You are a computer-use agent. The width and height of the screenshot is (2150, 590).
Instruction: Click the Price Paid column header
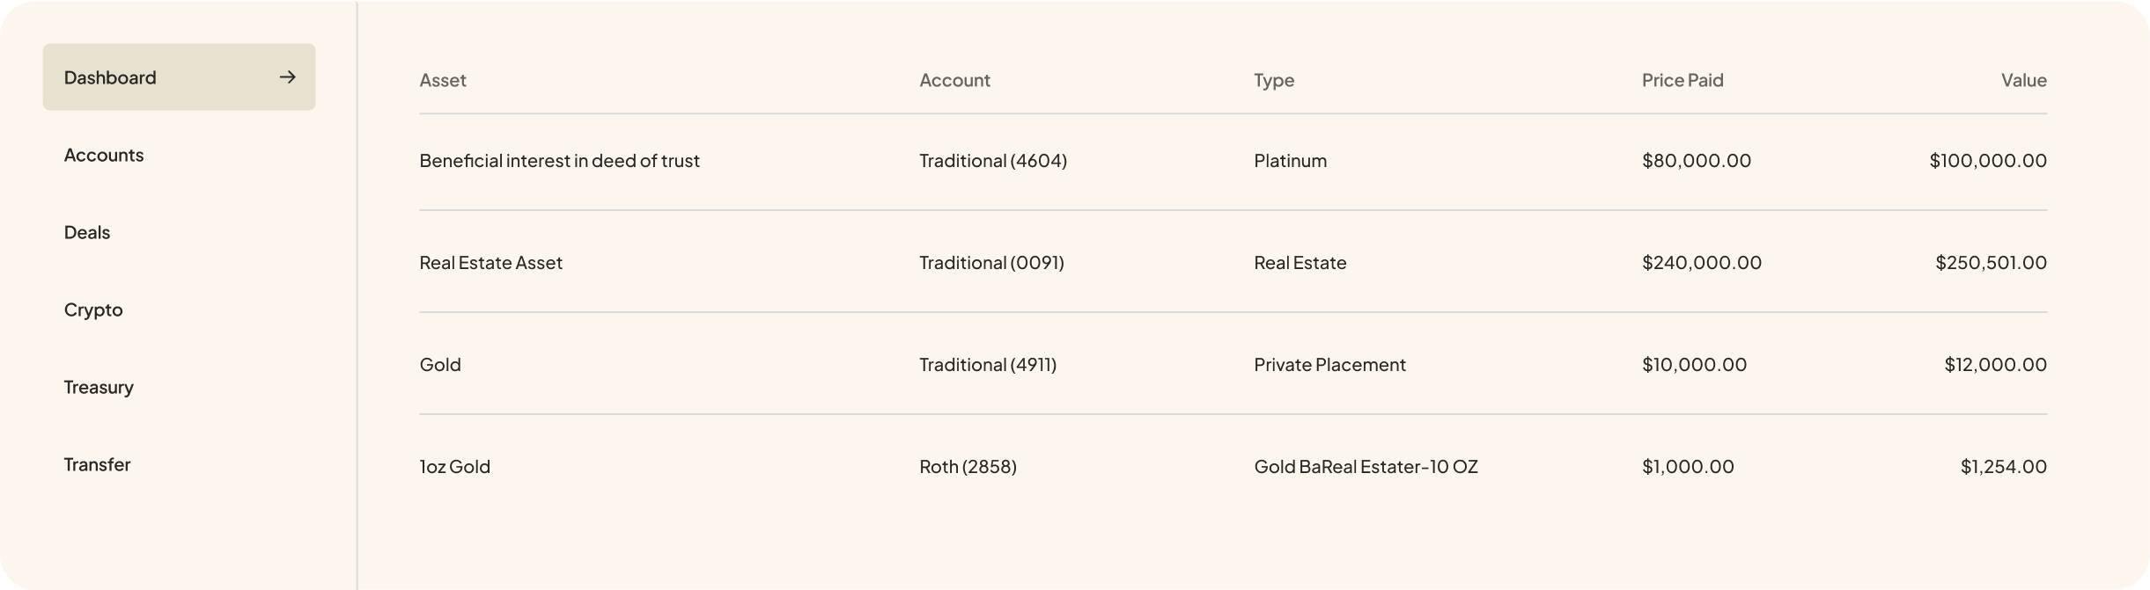coord(1682,80)
